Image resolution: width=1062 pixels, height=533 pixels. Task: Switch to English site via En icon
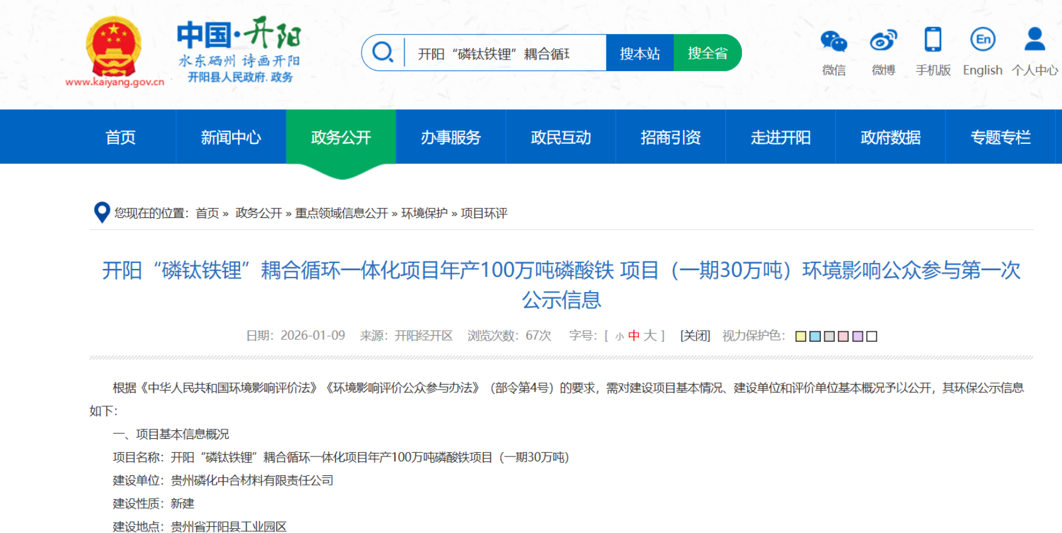pyautogui.click(x=982, y=40)
